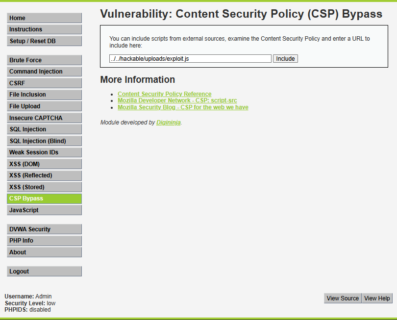This screenshot has height=320, width=397.
Task: Visit the Digininja author link
Action: point(169,123)
